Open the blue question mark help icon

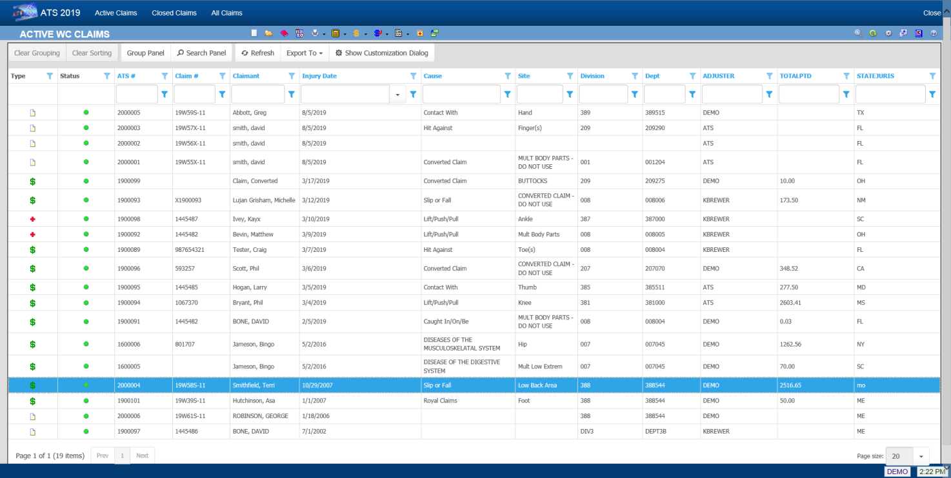[934, 33]
